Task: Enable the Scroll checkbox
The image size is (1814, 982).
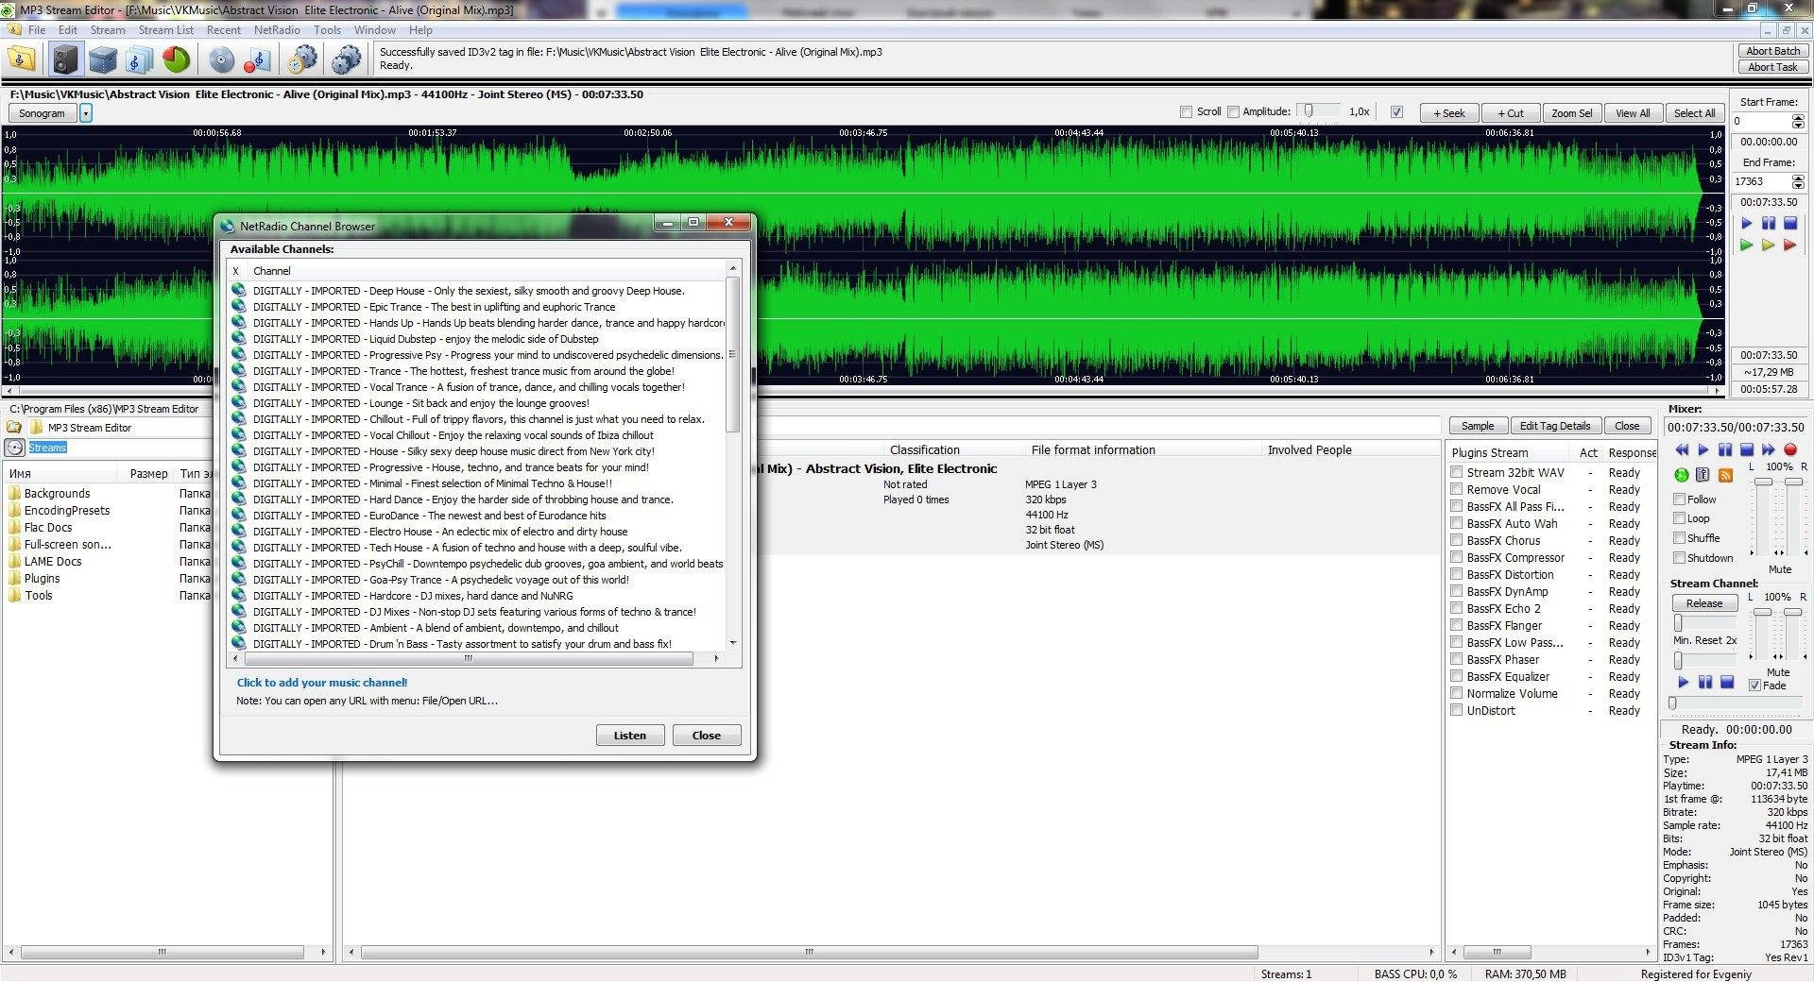Action: click(x=1187, y=111)
